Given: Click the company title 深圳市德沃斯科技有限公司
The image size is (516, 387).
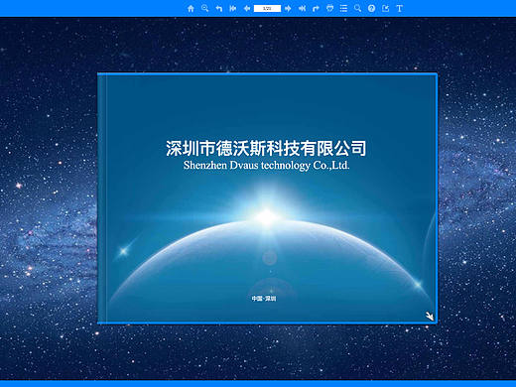Looking at the screenshot, I should [266, 148].
